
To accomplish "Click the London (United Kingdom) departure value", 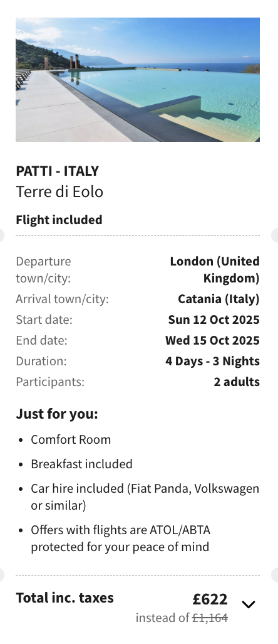I will click(215, 270).
